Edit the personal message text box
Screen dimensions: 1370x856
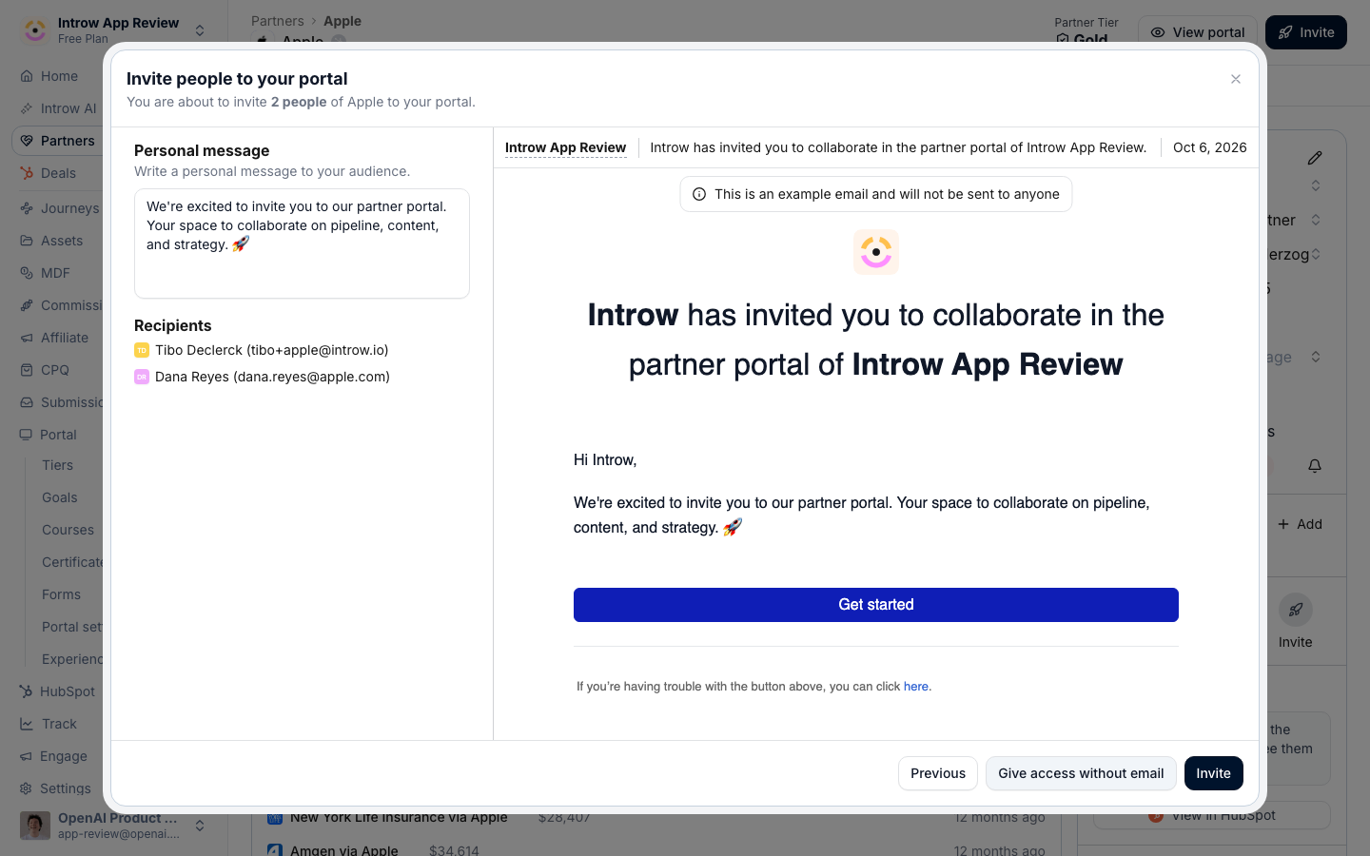pyautogui.click(x=302, y=243)
